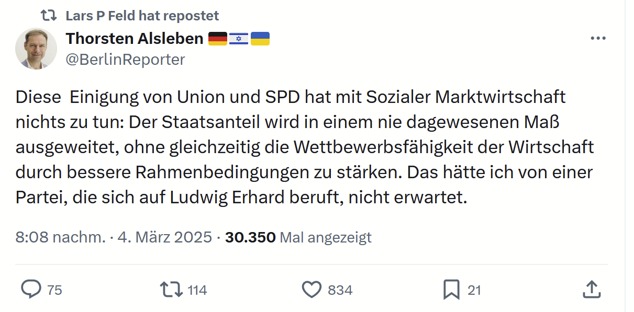Open the tweet timestamp 8:08 nachm. 4. März 2025
This screenshot has width=634, height=312.
(x=114, y=237)
